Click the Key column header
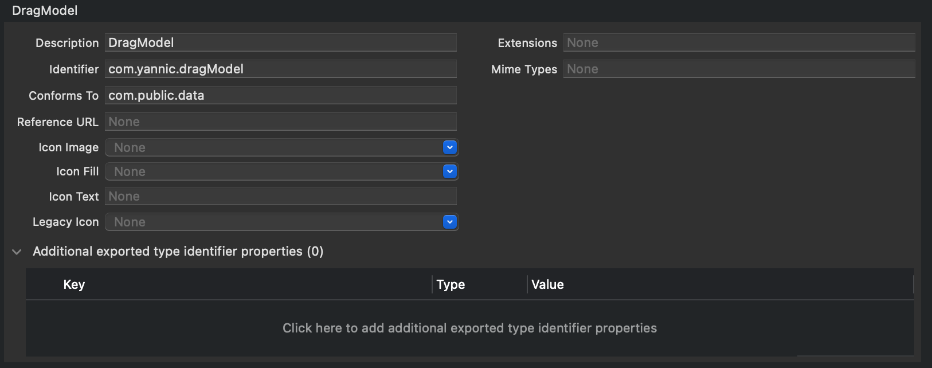This screenshot has width=932, height=368. coord(75,284)
